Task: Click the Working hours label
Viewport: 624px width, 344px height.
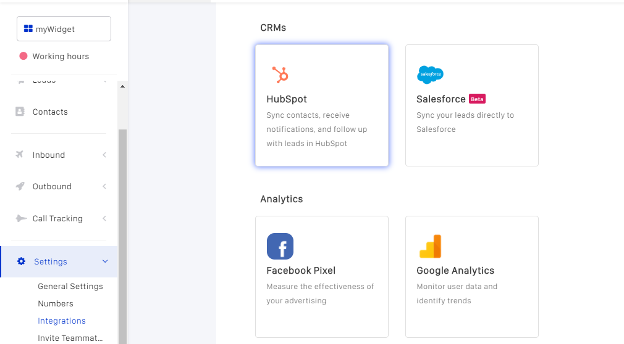Action: tap(61, 56)
